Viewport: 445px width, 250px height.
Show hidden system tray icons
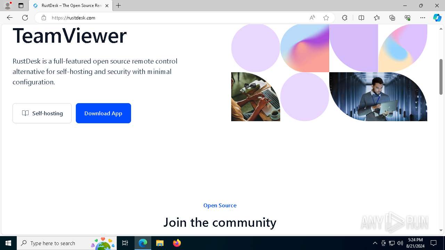pyautogui.click(x=375, y=243)
